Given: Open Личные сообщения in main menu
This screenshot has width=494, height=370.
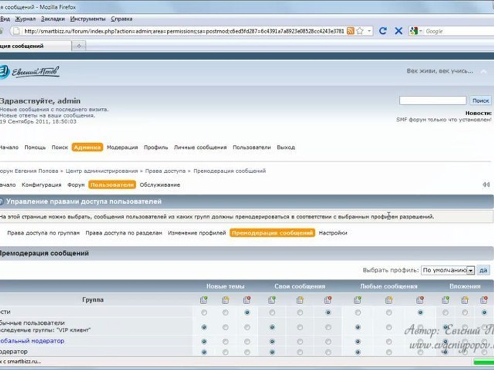Looking at the screenshot, I should coord(200,147).
